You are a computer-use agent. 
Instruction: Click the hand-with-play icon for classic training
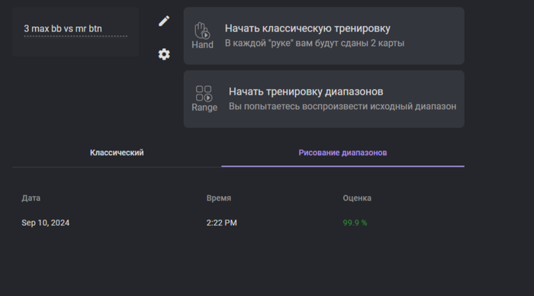pyautogui.click(x=202, y=31)
